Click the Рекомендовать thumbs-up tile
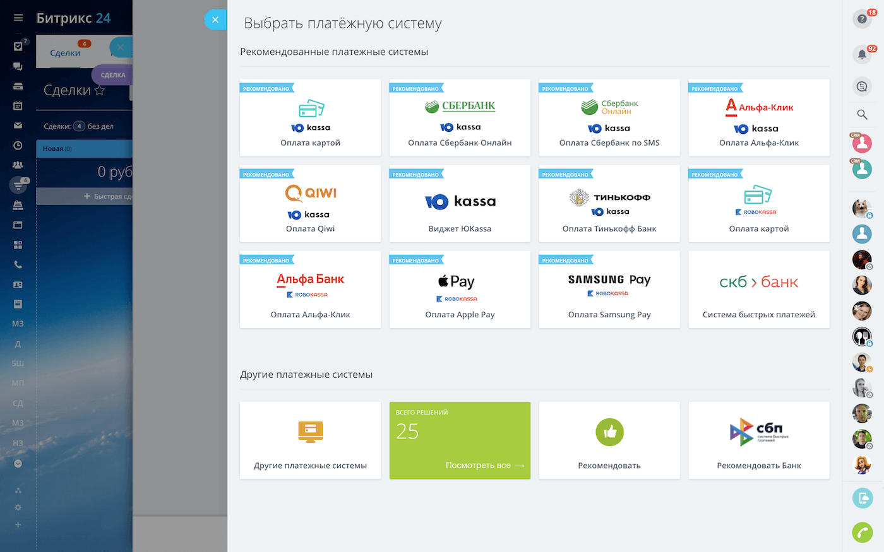884x552 pixels. [609, 440]
